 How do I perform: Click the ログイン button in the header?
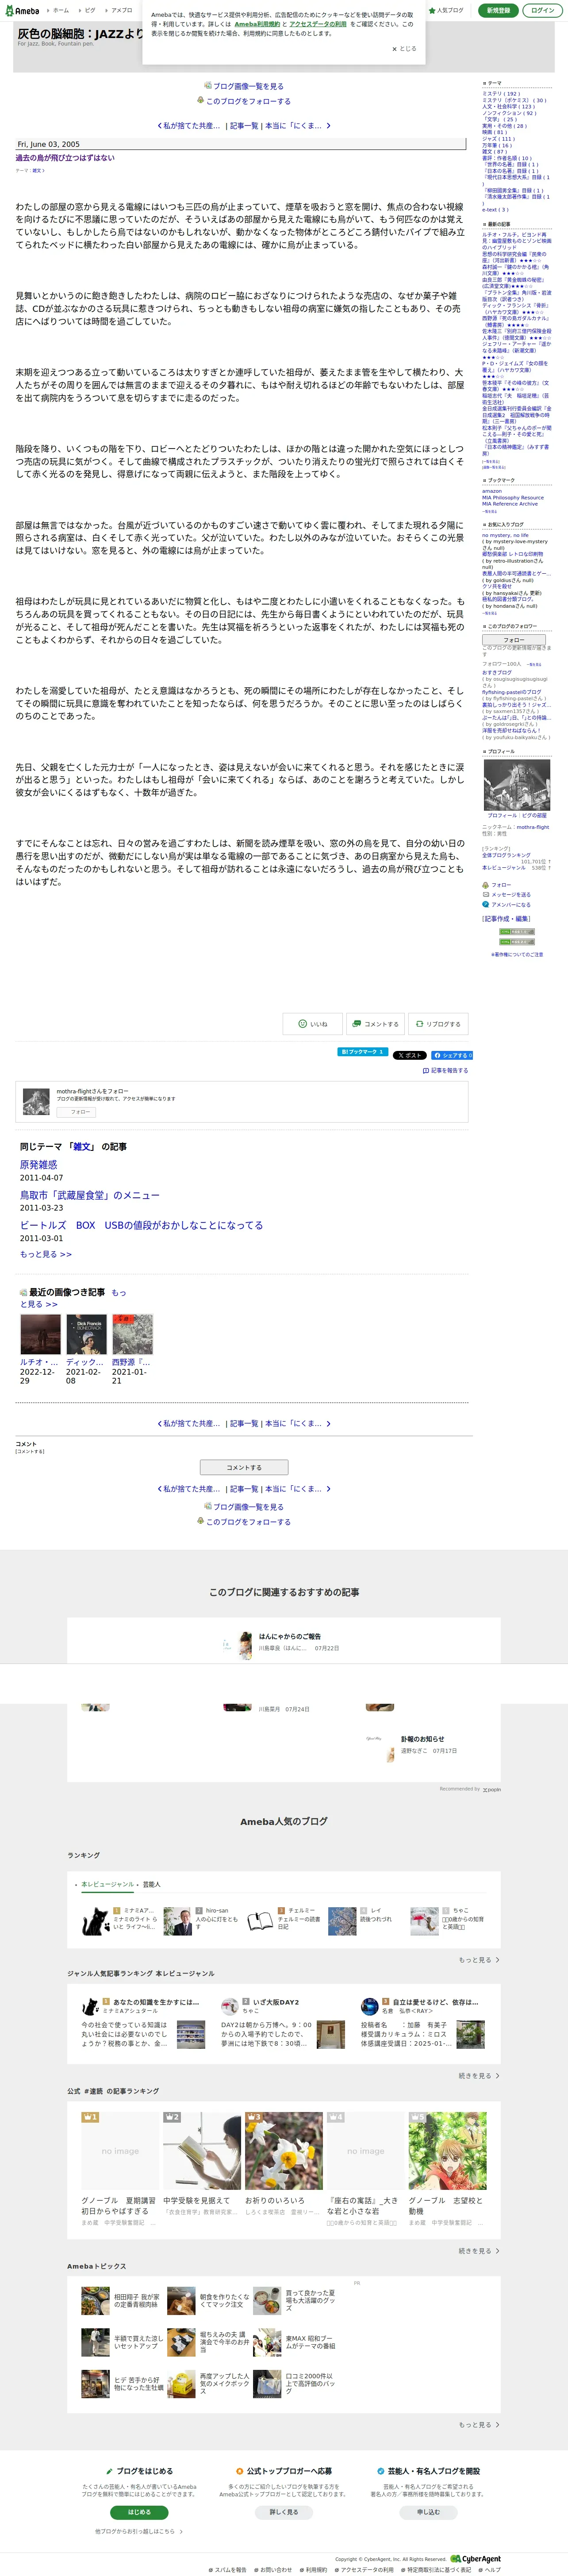point(542,10)
